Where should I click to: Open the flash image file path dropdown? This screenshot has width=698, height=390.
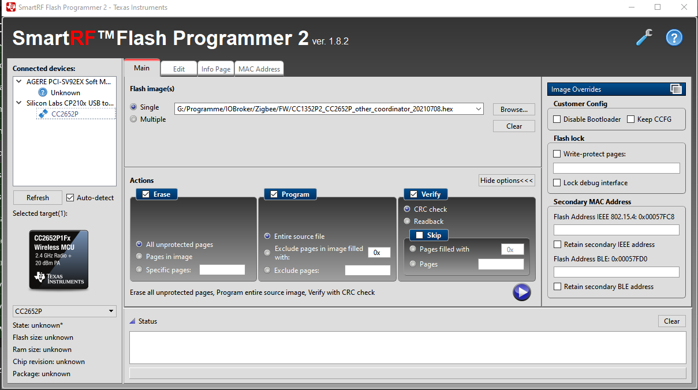point(479,109)
